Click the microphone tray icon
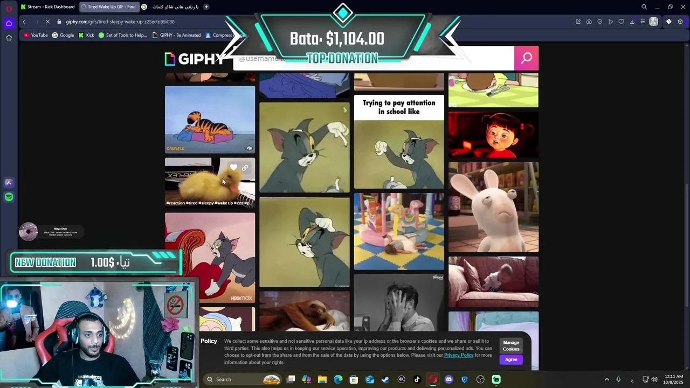This screenshot has height=388, width=690. click(618, 379)
